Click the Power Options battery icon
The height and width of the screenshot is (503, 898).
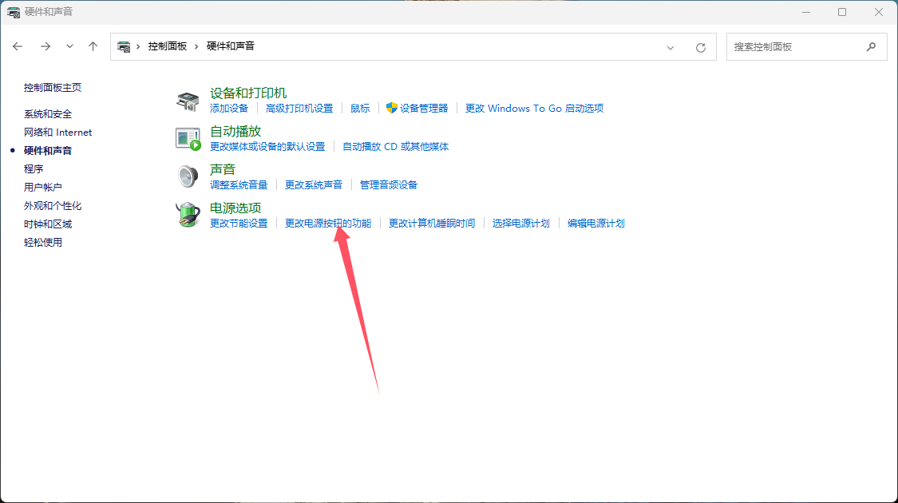pyautogui.click(x=188, y=215)
